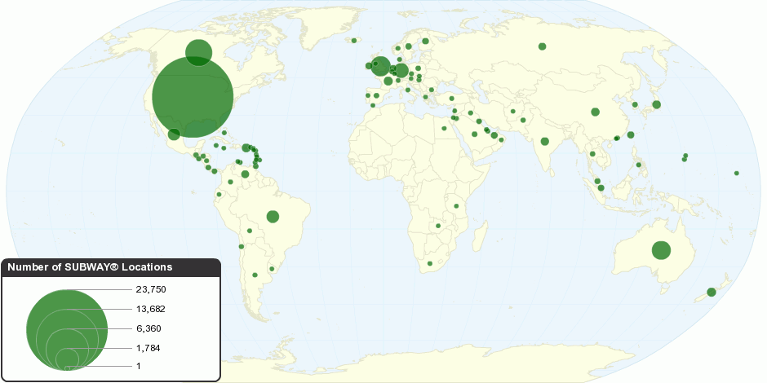Select the China bubble marker
This screenshot has height=383, width=767.
pos(595,112)
